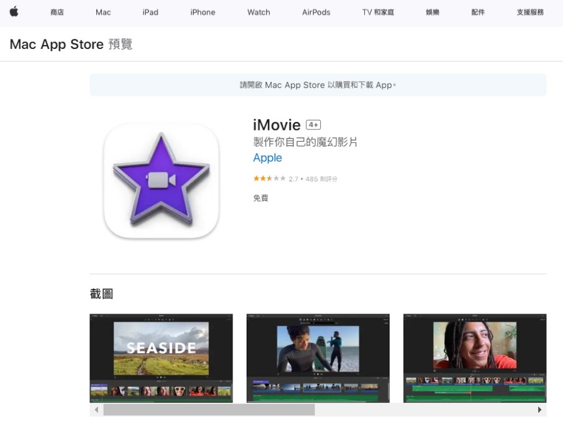The image size is (563, 427).
Task: Click the Mac App Store heading link
Action: pyautogui.click(x=56, y=44)
